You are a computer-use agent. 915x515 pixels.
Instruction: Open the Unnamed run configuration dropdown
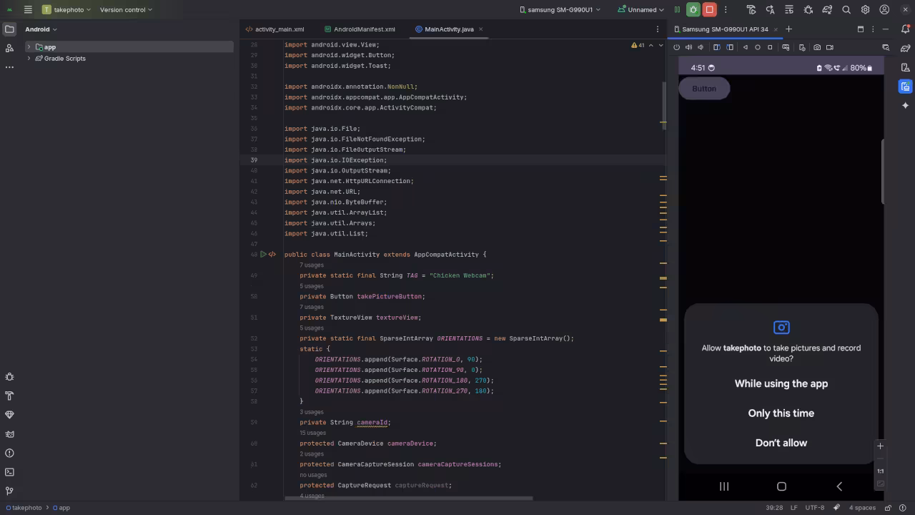641,10
